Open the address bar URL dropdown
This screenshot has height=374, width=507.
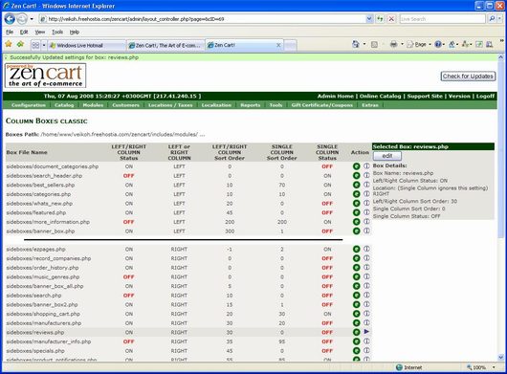369,19
